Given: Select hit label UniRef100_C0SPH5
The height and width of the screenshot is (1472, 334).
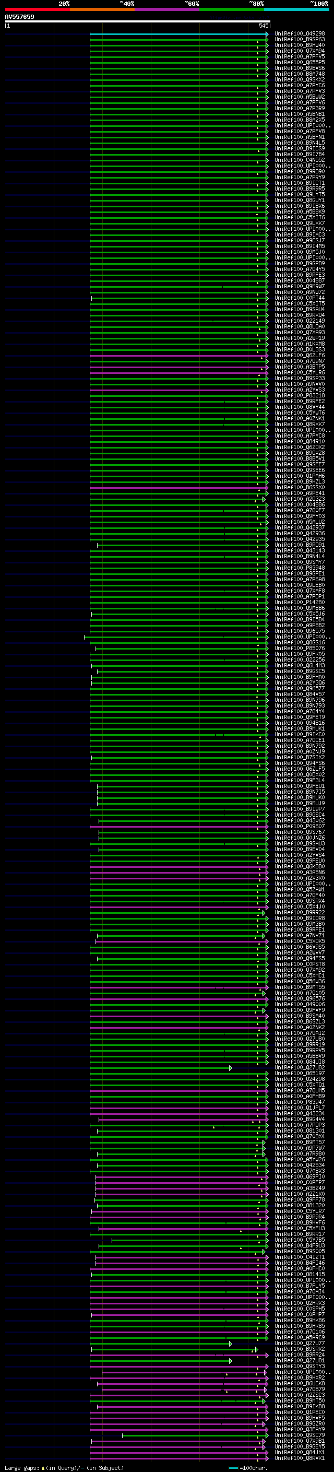Looking at the screenshot, I should click(300, 1308).
